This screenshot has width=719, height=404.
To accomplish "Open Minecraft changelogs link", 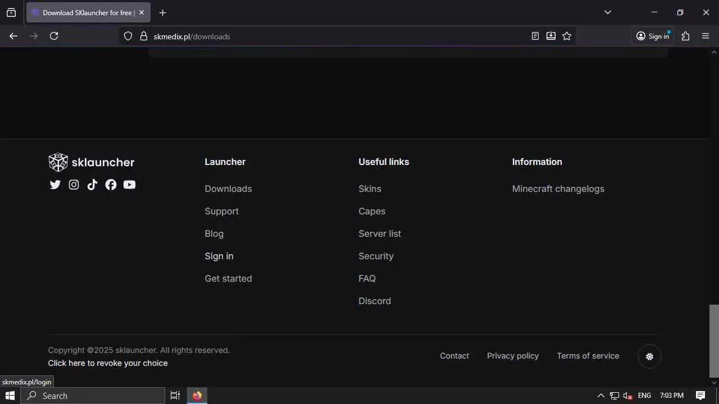I will [558, 189].
